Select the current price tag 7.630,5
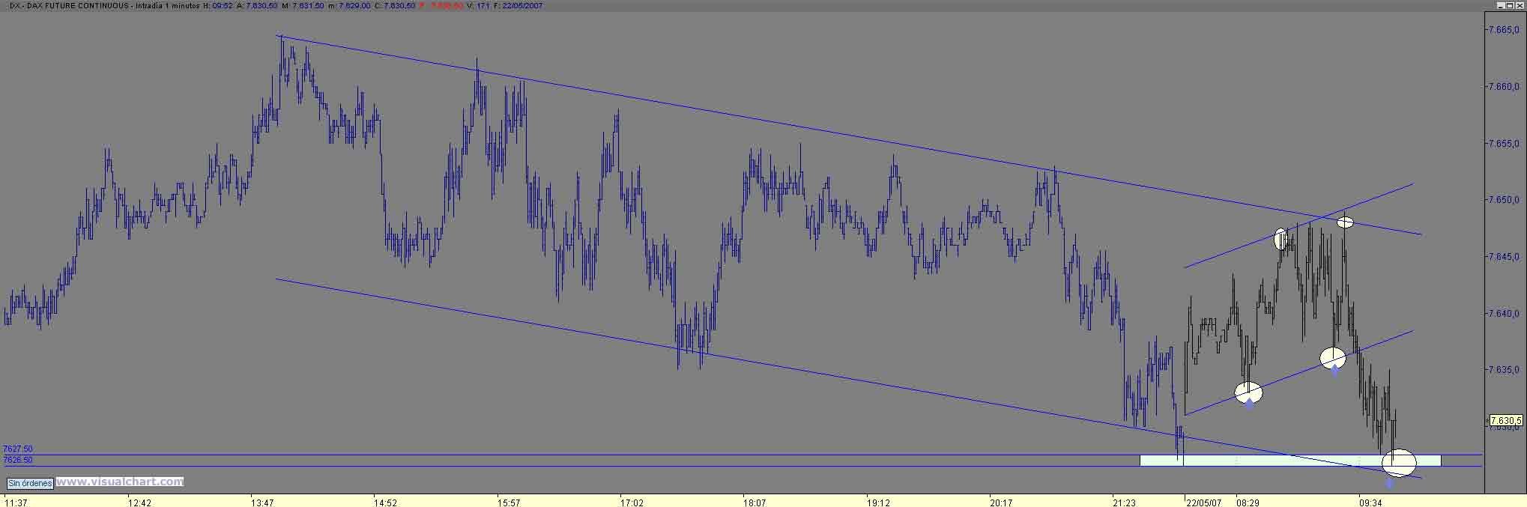Image resolution: width=1527 pixels, height=507 pixels. [x=1505, y=421]
